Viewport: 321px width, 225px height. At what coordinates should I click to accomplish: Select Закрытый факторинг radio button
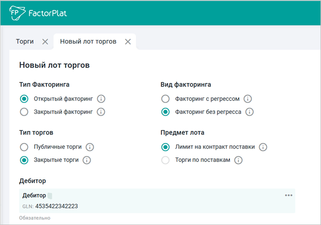pos(23,112)
